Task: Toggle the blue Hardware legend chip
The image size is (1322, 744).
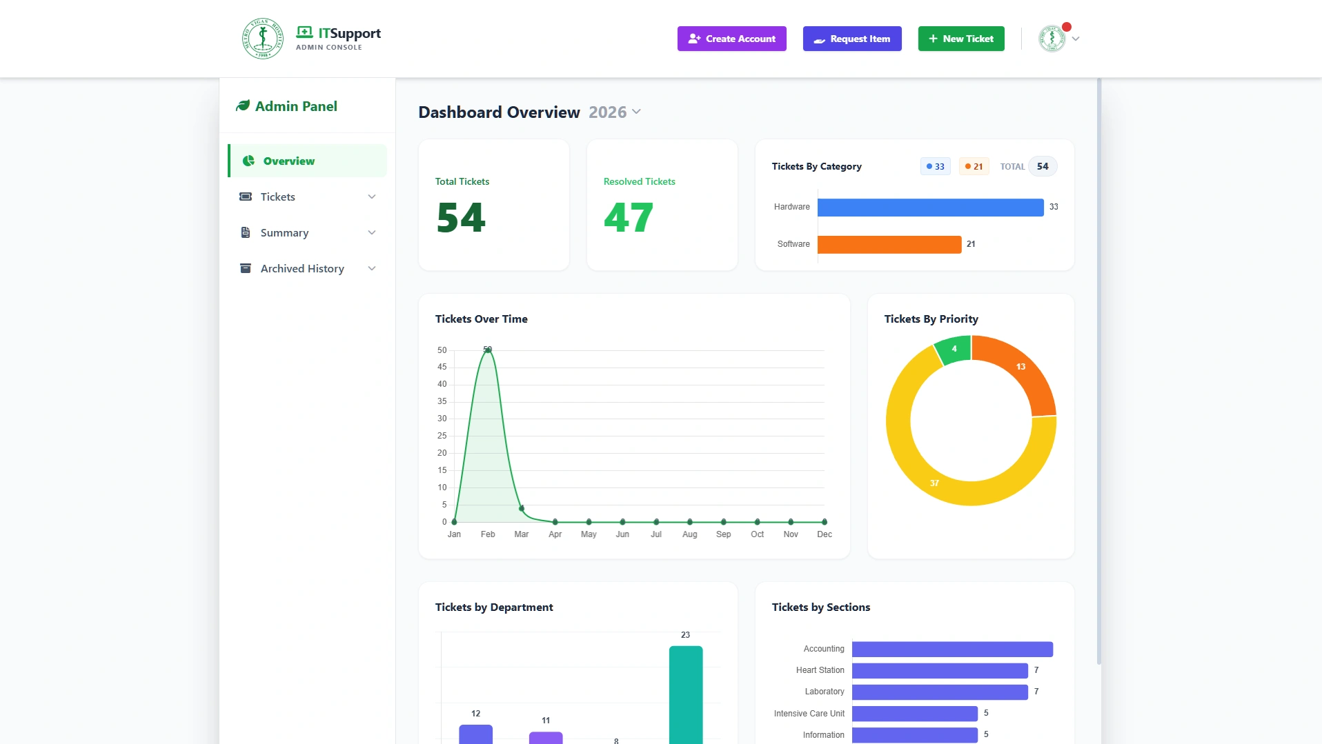Action: pos(935,166)
